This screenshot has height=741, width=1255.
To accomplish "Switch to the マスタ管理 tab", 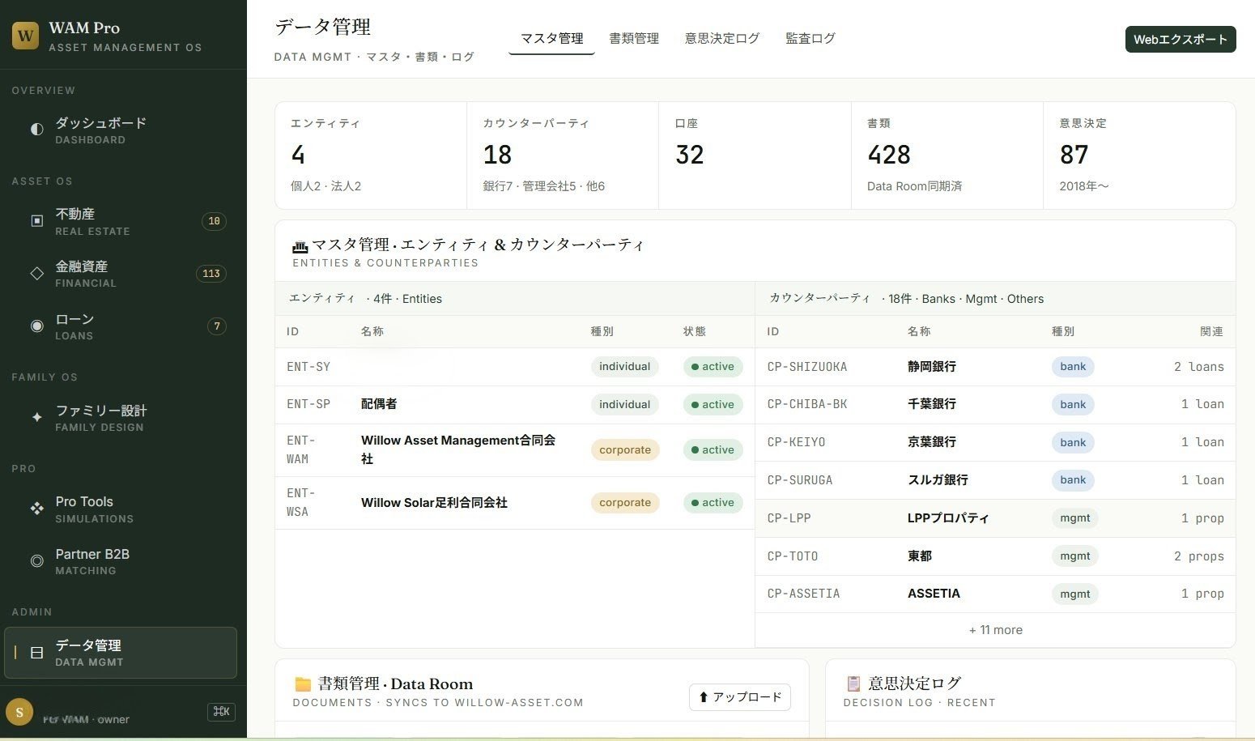I will [551, 38].
